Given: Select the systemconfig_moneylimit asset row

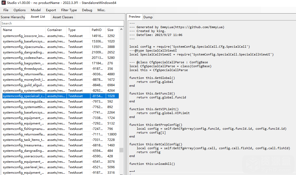Looking at the screenshot, I should 24,80.
